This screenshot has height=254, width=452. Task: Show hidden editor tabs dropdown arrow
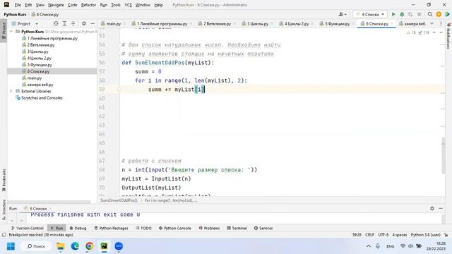click(432, 23)
